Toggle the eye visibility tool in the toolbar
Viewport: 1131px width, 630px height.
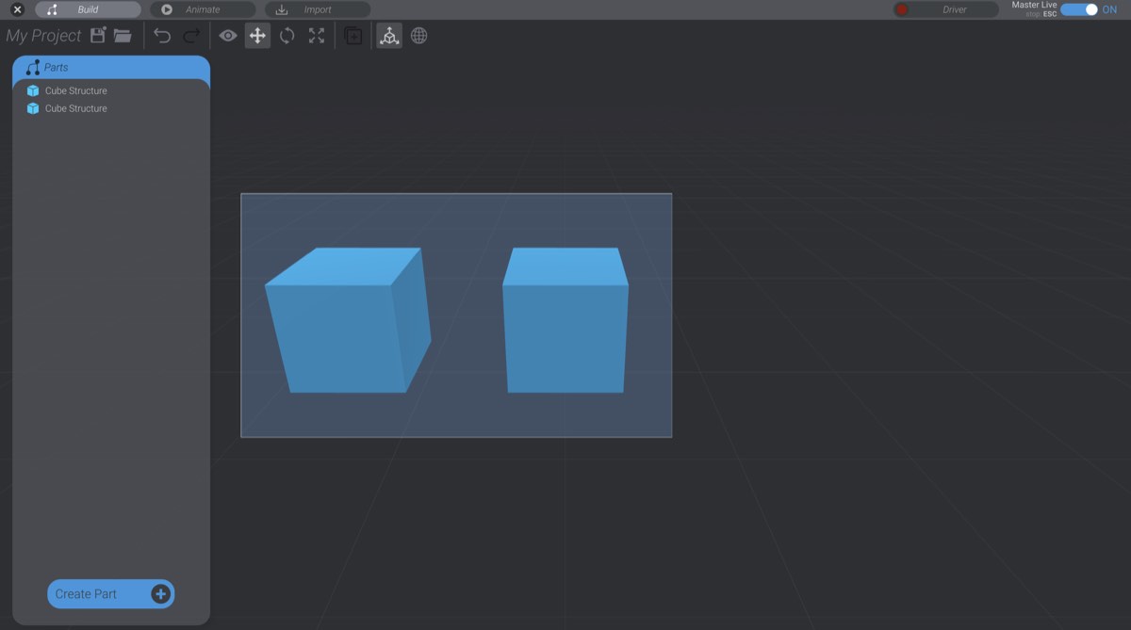227,35
